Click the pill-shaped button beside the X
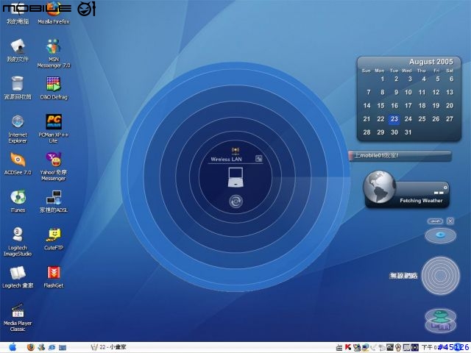 [x=435, y=221]
